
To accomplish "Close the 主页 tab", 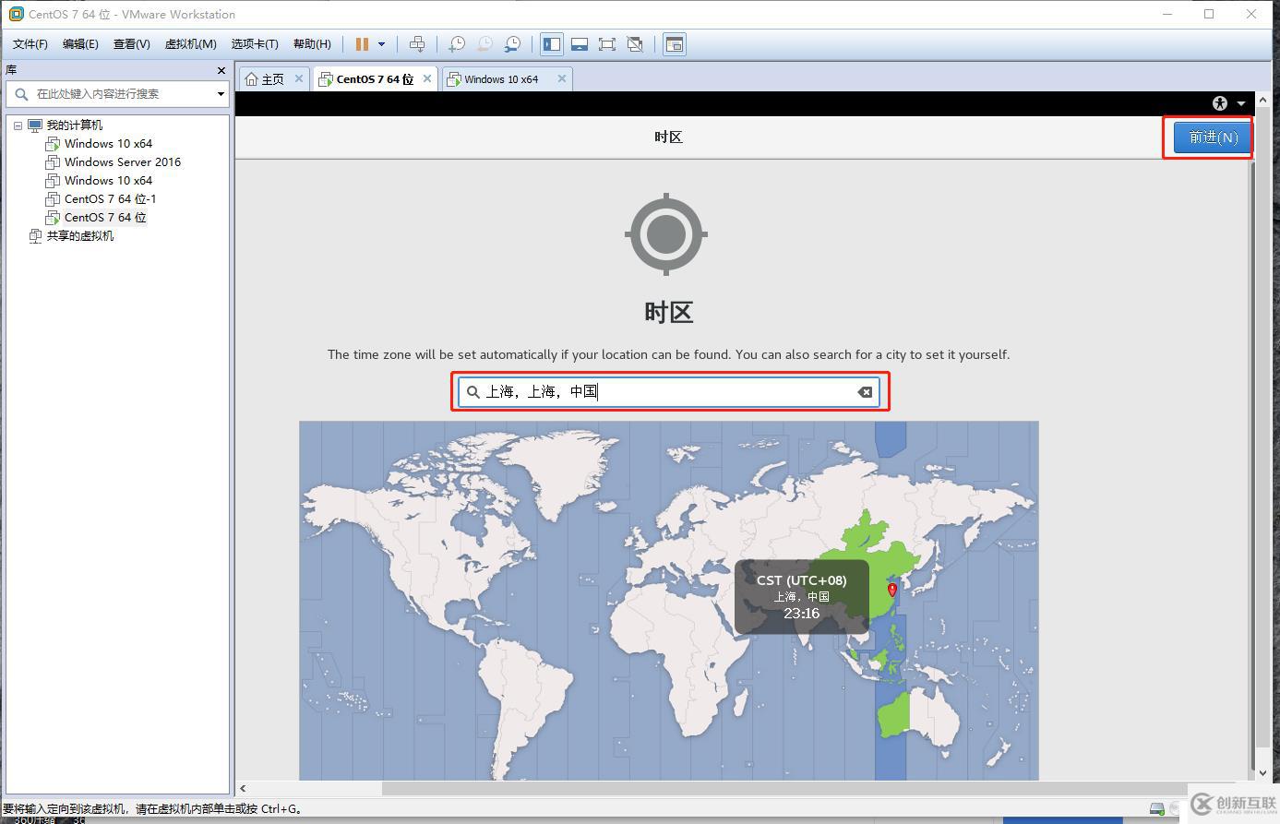I will pyautogui.click(x=299, y=78).
